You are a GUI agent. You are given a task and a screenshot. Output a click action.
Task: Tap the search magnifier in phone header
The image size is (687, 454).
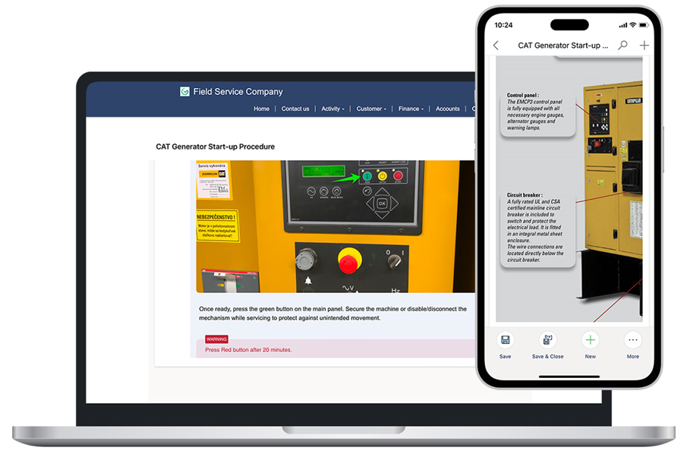tap(622, 46)
